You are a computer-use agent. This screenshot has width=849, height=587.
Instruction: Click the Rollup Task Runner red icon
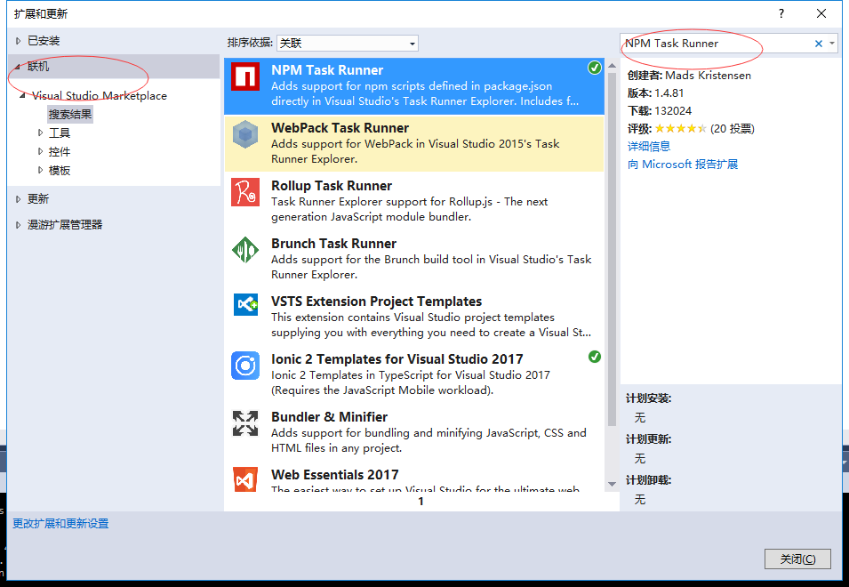(x=245, y=192)
